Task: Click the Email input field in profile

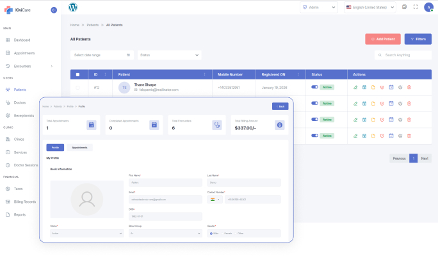Action: 165,199
